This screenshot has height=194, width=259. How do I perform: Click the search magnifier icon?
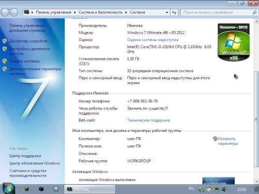(254, 12)
